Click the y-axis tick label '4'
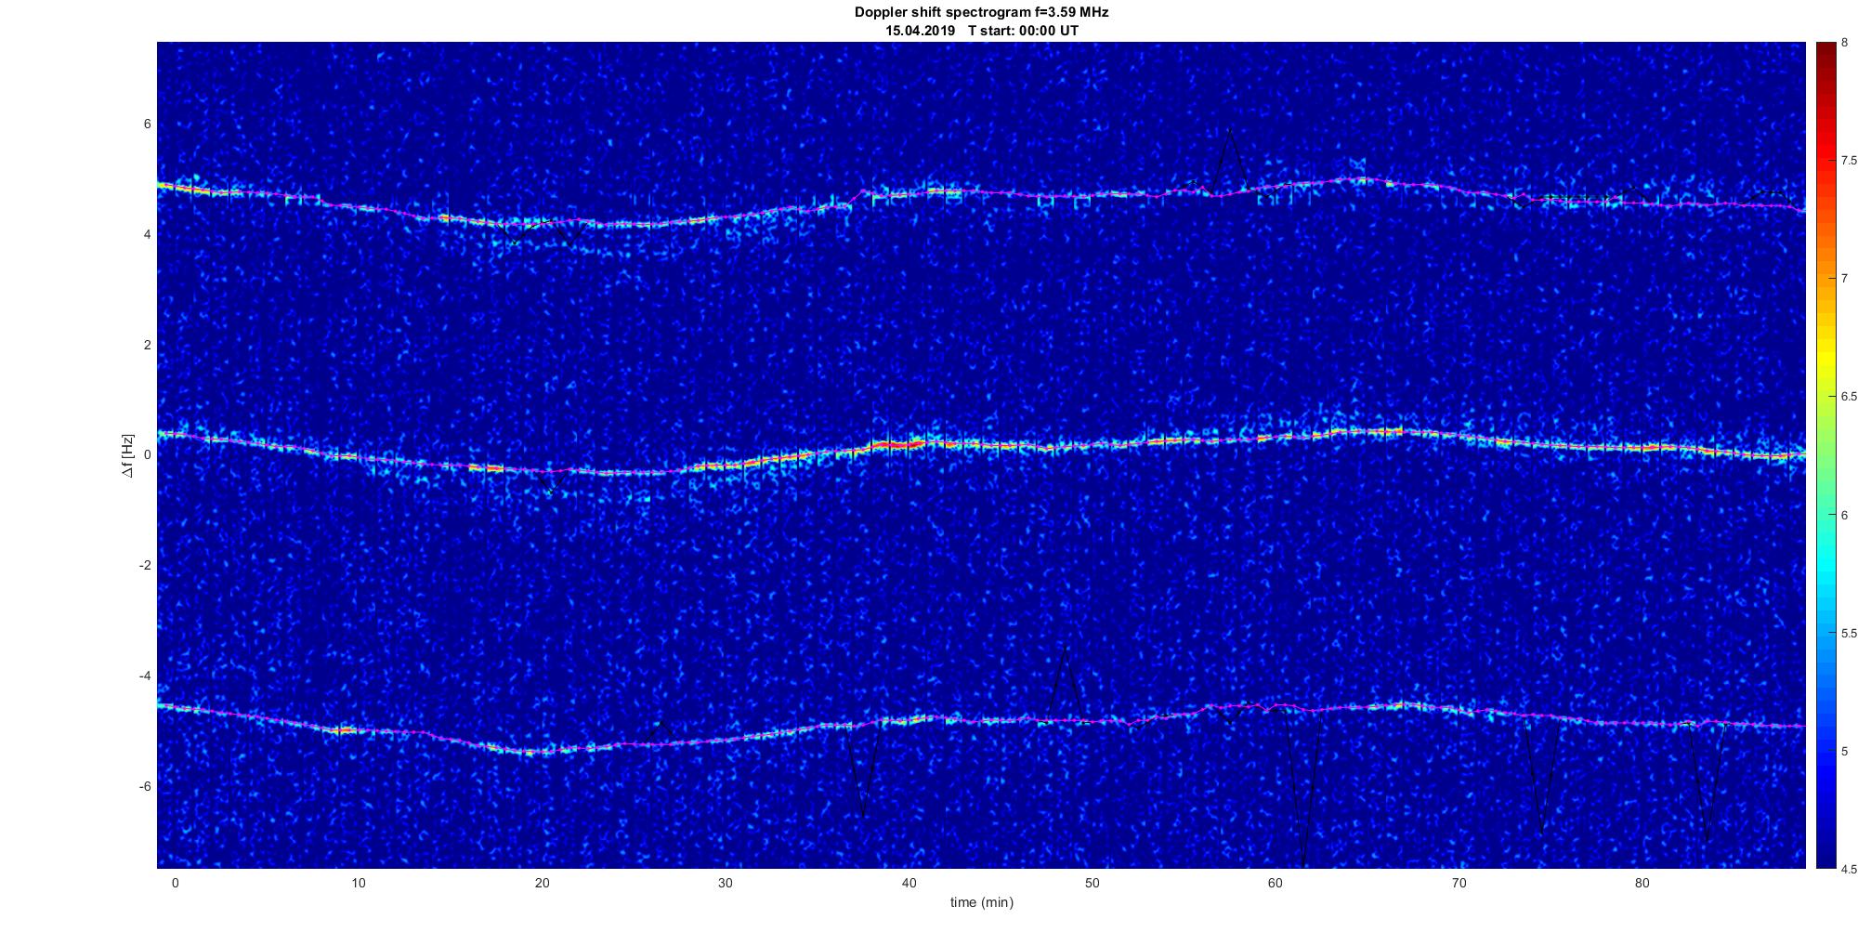 click(x=147, y=235)
